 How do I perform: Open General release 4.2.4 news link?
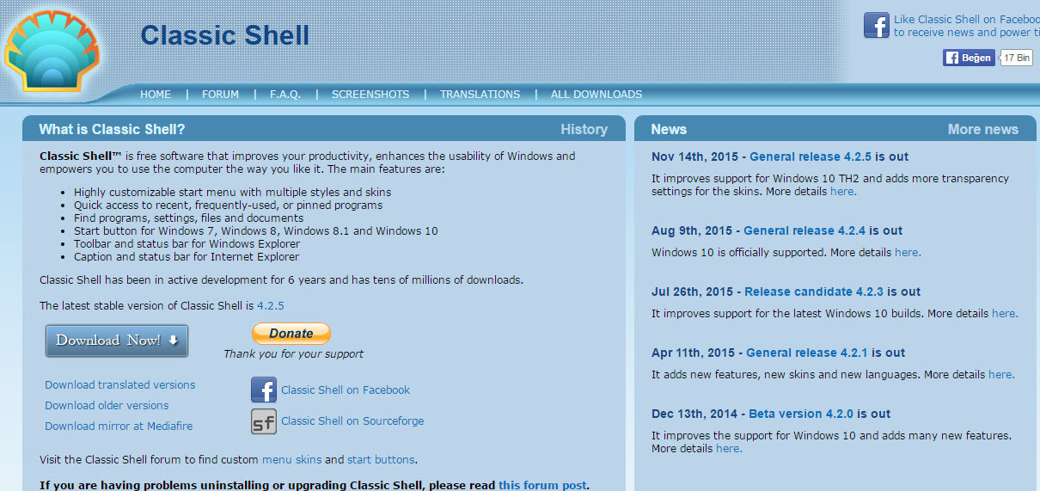coord(804,231)
